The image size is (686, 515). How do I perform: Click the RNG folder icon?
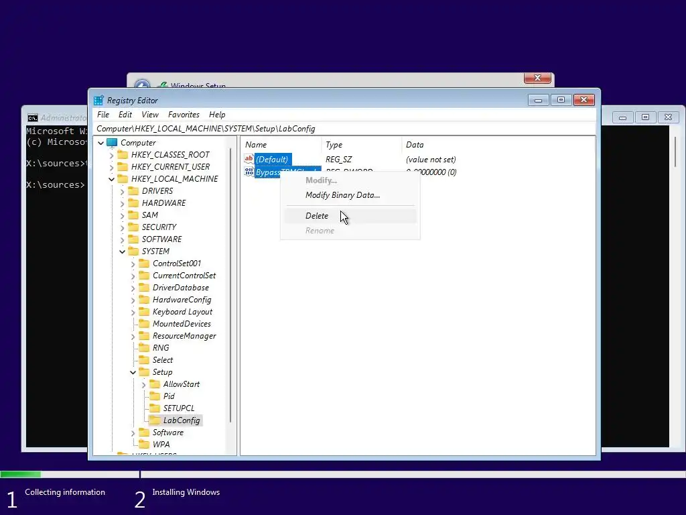[x=144, y=348]
